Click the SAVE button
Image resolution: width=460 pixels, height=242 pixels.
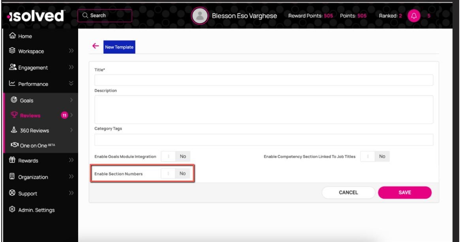(x=405, y=192)
